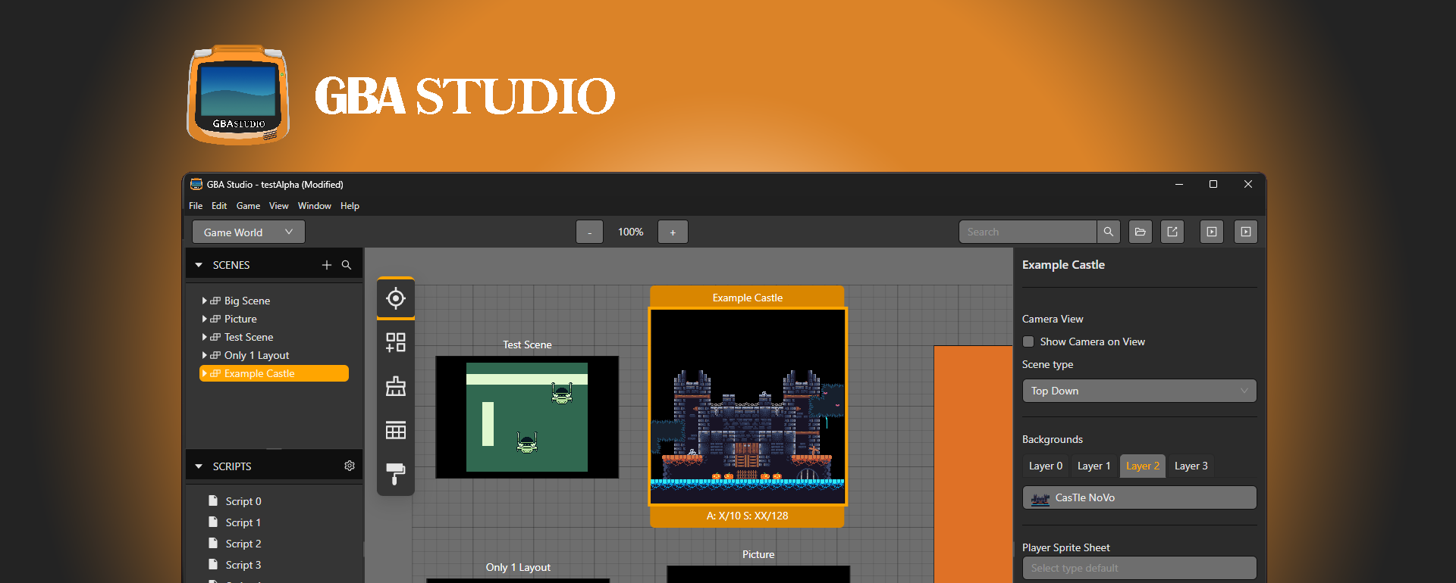Expand the Test Scene tree arrow
This screenshot has height=583, width=1456.
coord(205,337)
